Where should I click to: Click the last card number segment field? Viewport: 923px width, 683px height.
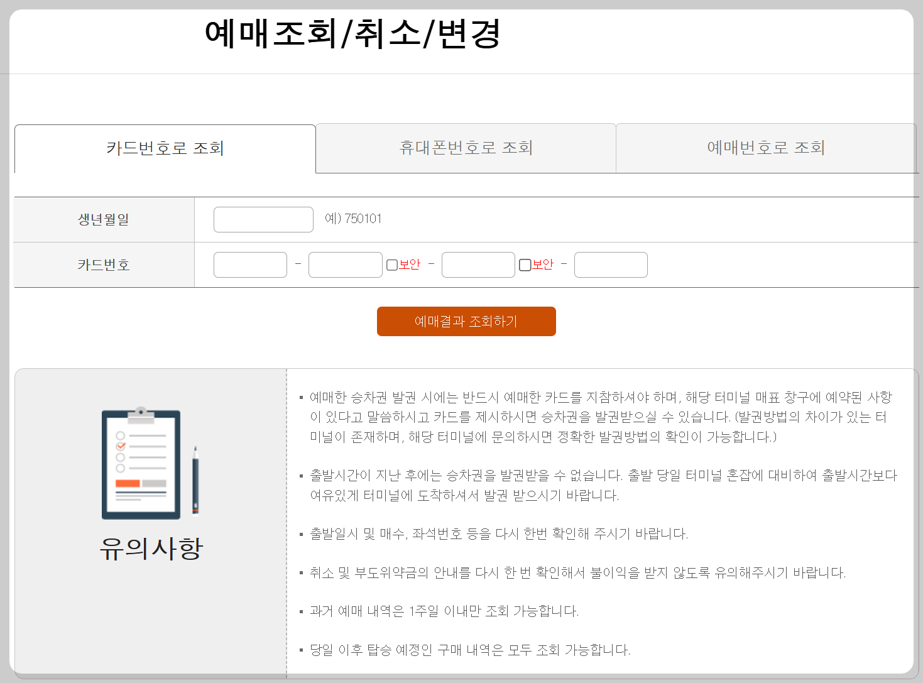610,265
